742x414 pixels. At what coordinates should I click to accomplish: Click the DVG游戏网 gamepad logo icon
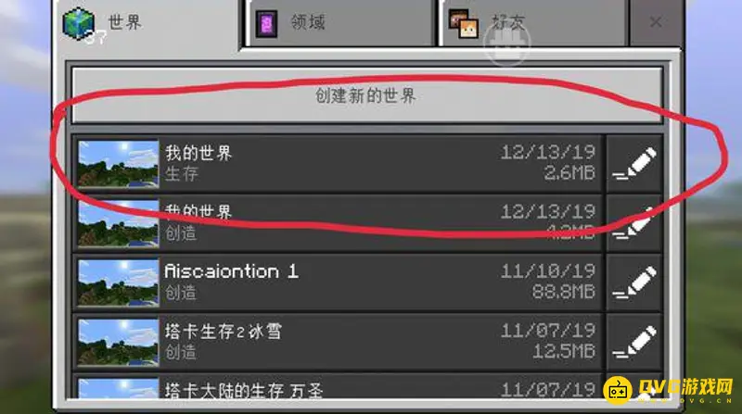pyautogui.click(x=618, y=390)
